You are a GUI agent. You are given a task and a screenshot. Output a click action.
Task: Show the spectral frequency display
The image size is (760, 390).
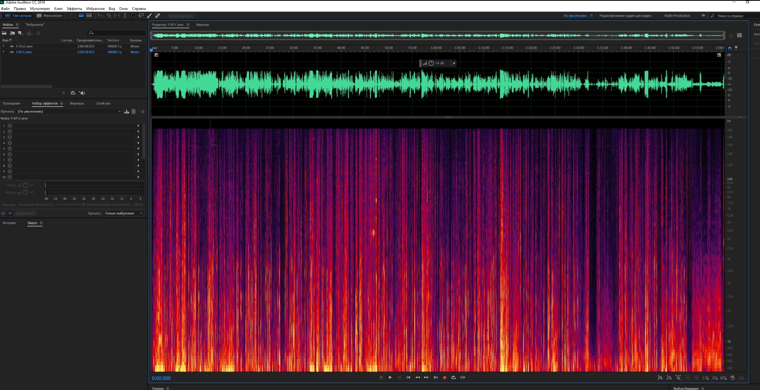(x=81, y=16)
